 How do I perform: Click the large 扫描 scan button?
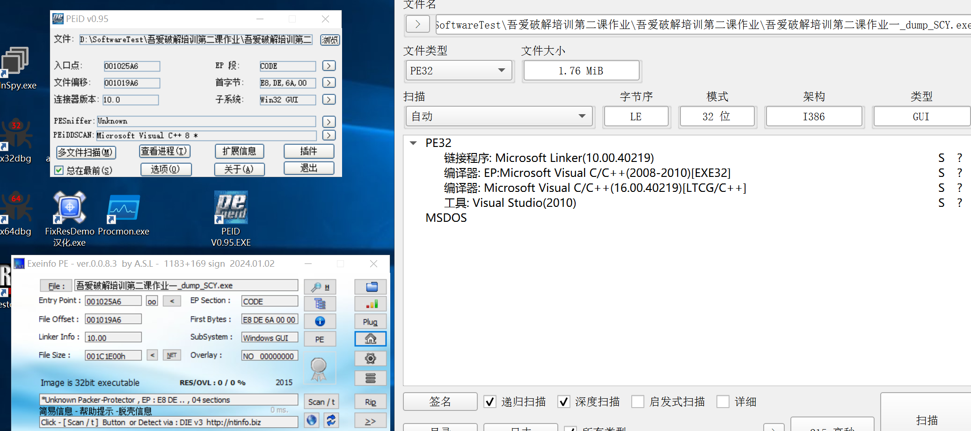pos(927,412)
